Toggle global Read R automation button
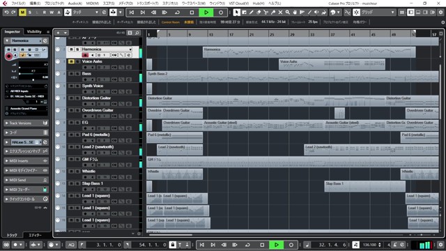 click(x=44, y=13)
